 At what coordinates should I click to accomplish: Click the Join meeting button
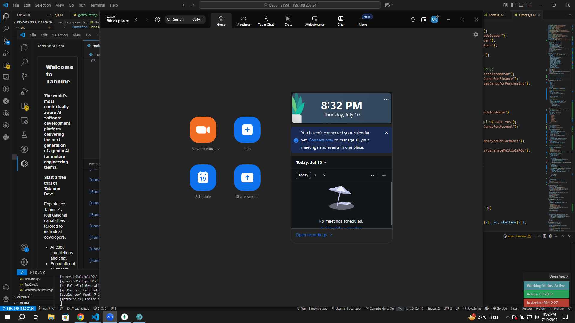click(x=247, y=130)
